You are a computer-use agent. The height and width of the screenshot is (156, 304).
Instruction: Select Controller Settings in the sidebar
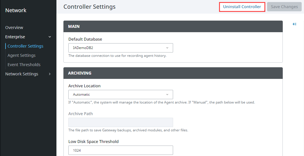pyautogui.click(x=25, y=46)
